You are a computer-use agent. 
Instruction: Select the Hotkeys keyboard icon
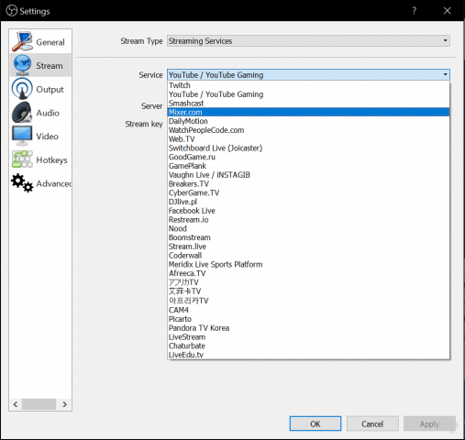point(22,159)
